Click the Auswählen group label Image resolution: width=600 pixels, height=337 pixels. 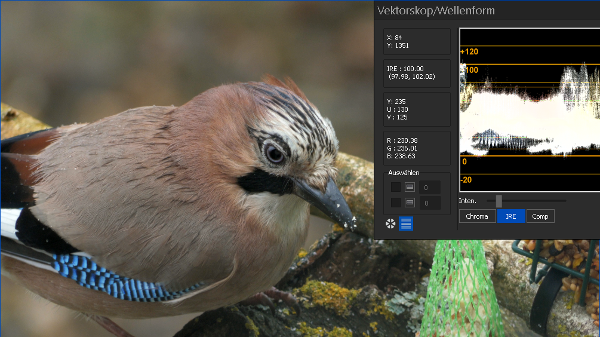click(x=404, y=173)
